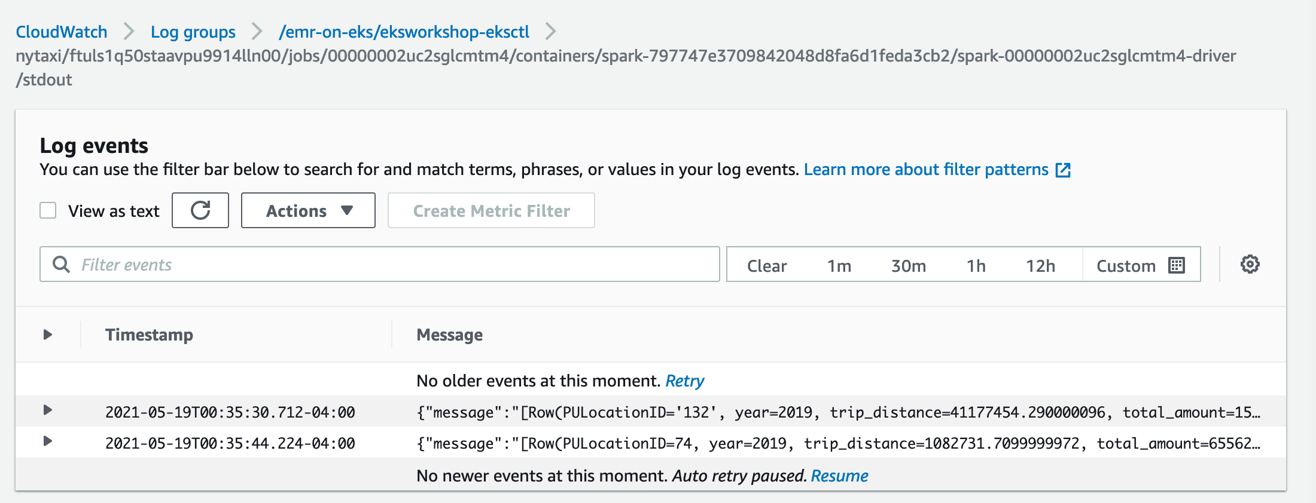Clear the time range filter

click(767, 266)
